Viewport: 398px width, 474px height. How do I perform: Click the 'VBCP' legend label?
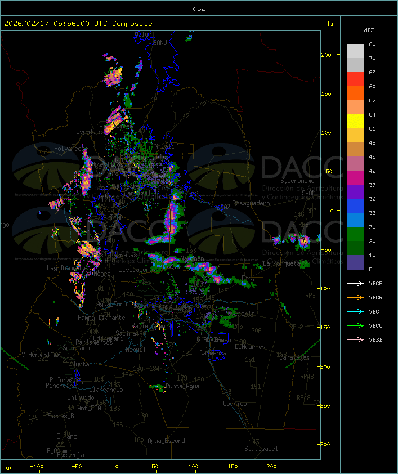tap(375, 284)
